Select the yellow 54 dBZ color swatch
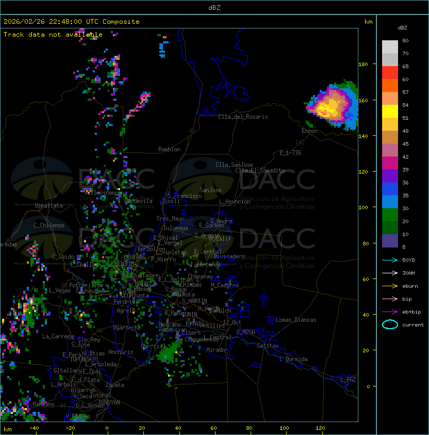The image size is (429, 435). [390, 112]
